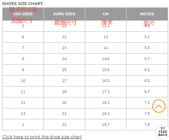Click the print shoe size chart link
This screenshot has height=140, width=169.
coord(42,137)
